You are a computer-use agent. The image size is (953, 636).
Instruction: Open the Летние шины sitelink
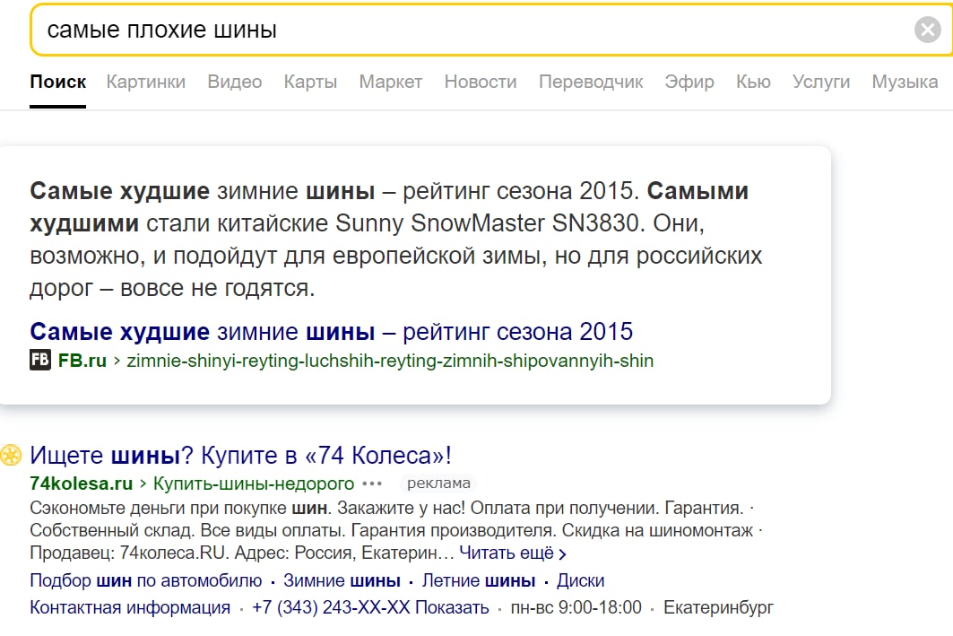point(479,580)
